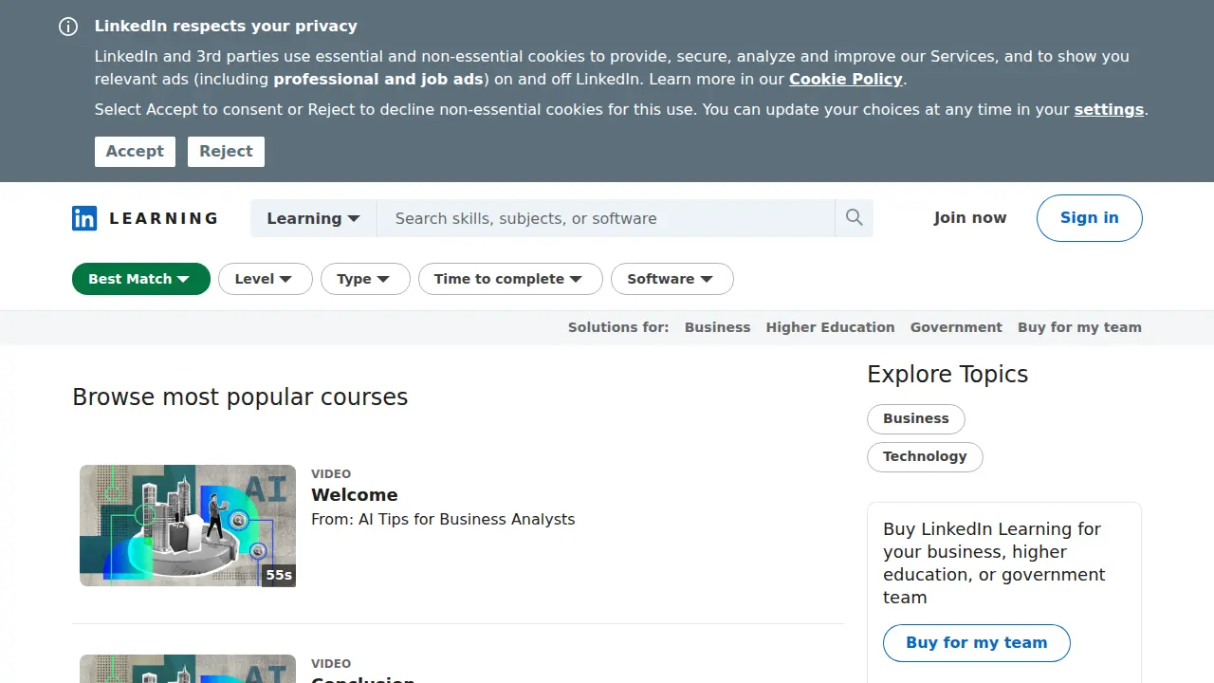Open the Government solutions link
1214x683 pixels.
(x=956, y=327)
